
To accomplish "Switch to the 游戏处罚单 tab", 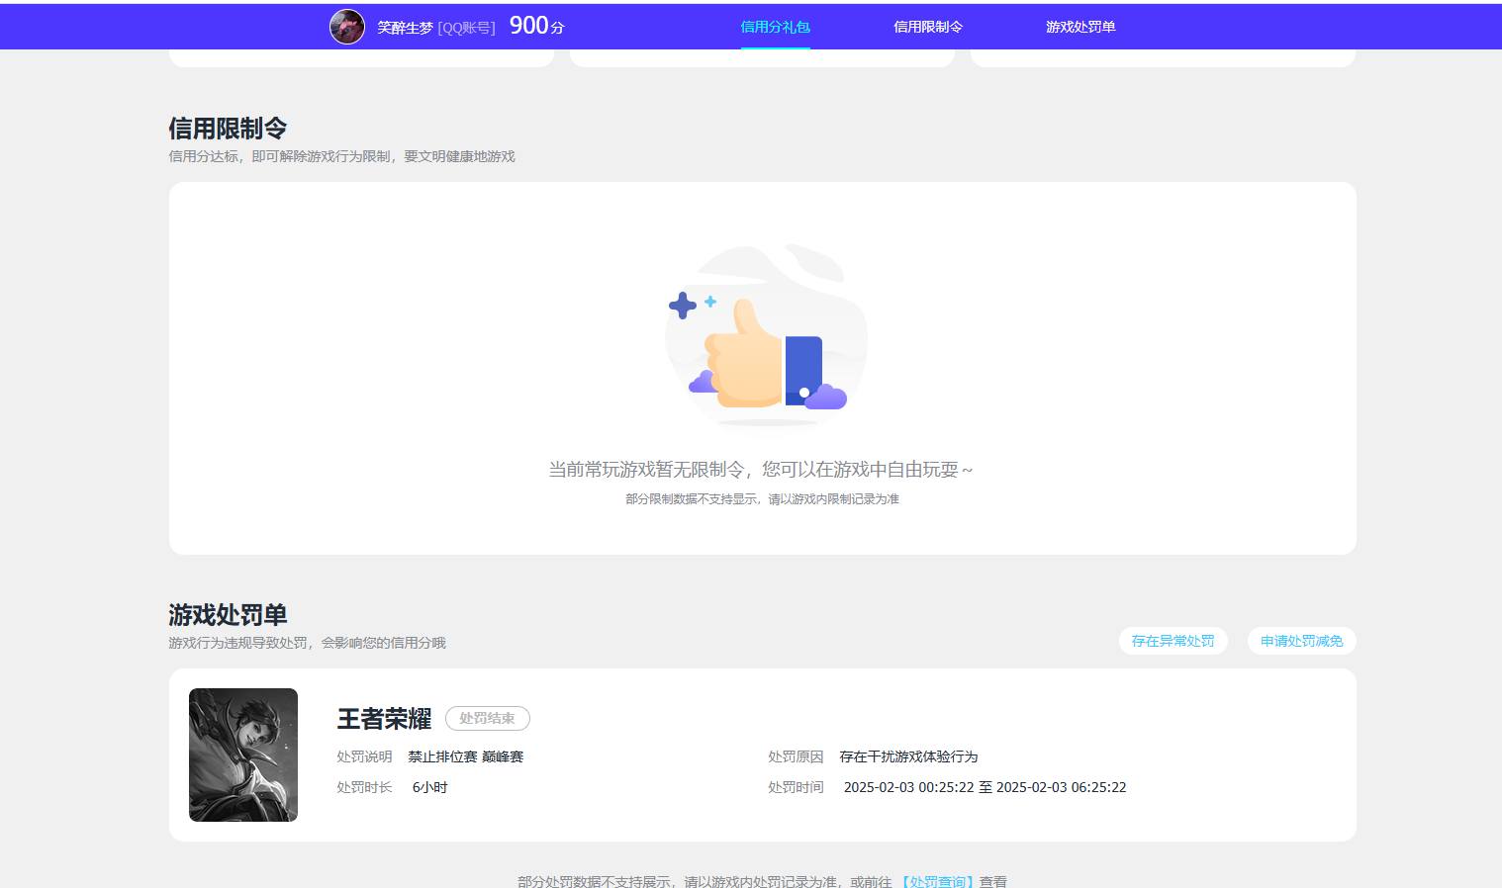I will [x=1080, y=27].
